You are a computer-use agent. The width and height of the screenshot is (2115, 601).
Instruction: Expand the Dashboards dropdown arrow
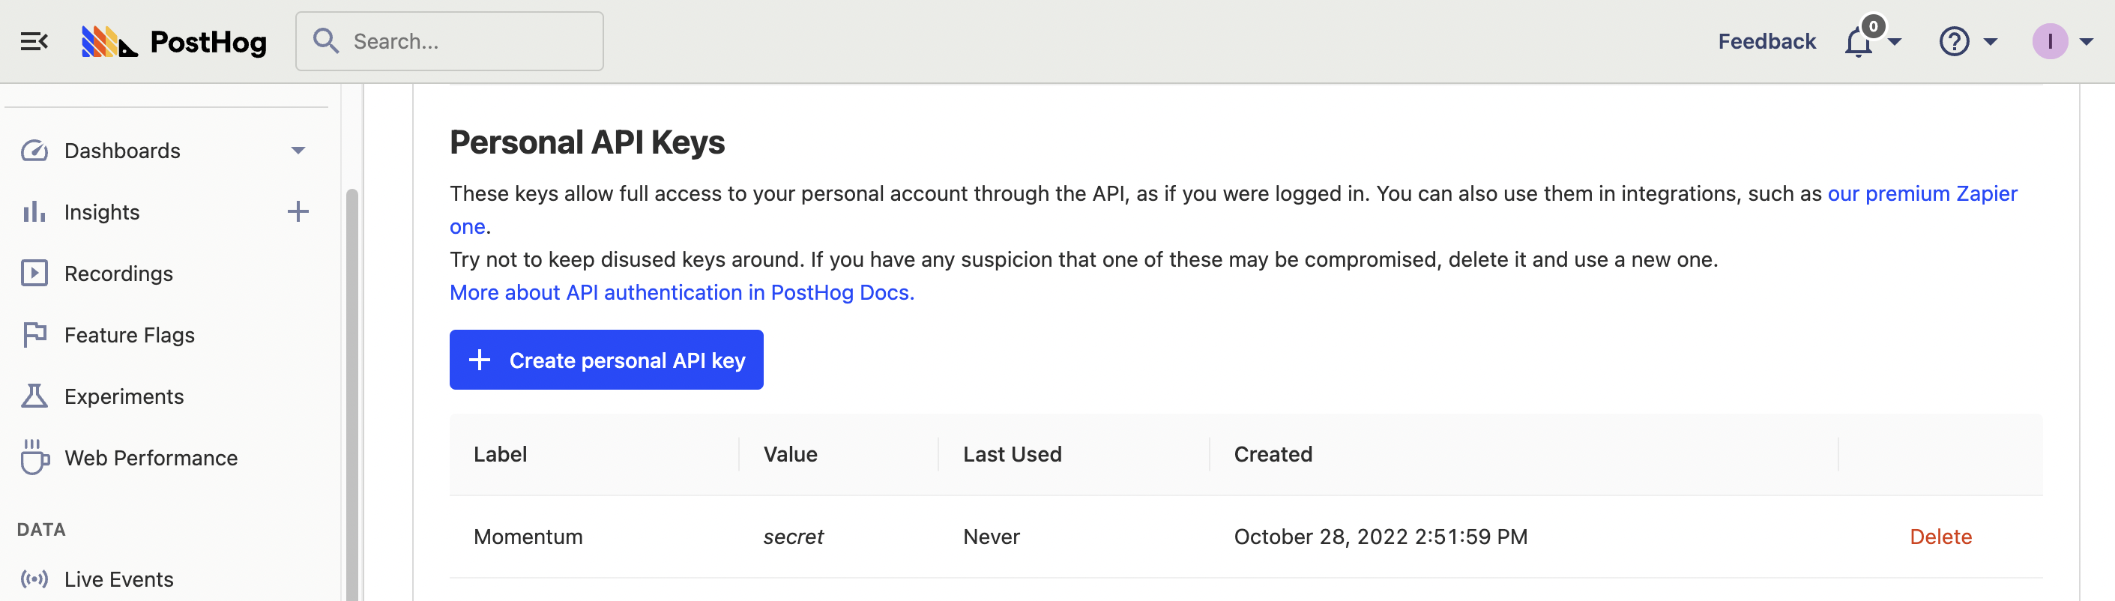[298, 150]
